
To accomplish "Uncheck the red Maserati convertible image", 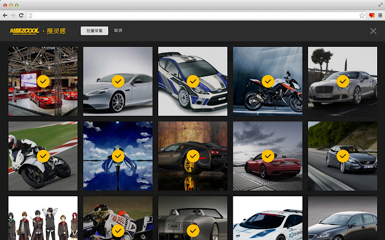I will pos(268,156).
